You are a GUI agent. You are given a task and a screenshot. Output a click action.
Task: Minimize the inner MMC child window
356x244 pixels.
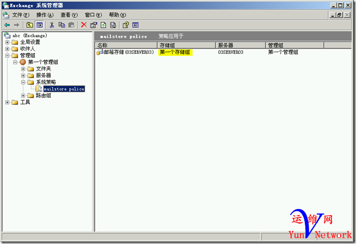pos(333,15)
